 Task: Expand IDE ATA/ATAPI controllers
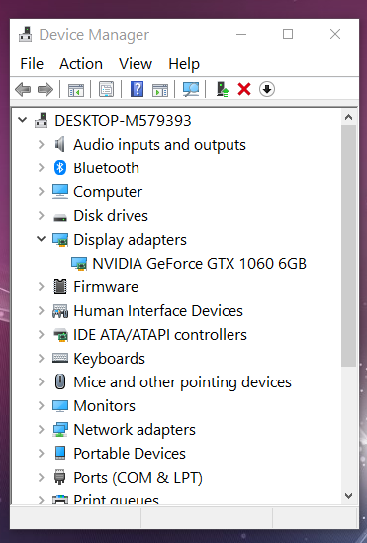(42, 335)
